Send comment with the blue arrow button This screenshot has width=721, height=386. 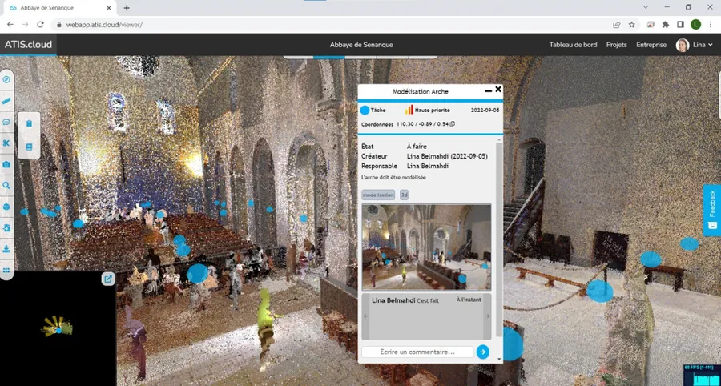(482, 352)
